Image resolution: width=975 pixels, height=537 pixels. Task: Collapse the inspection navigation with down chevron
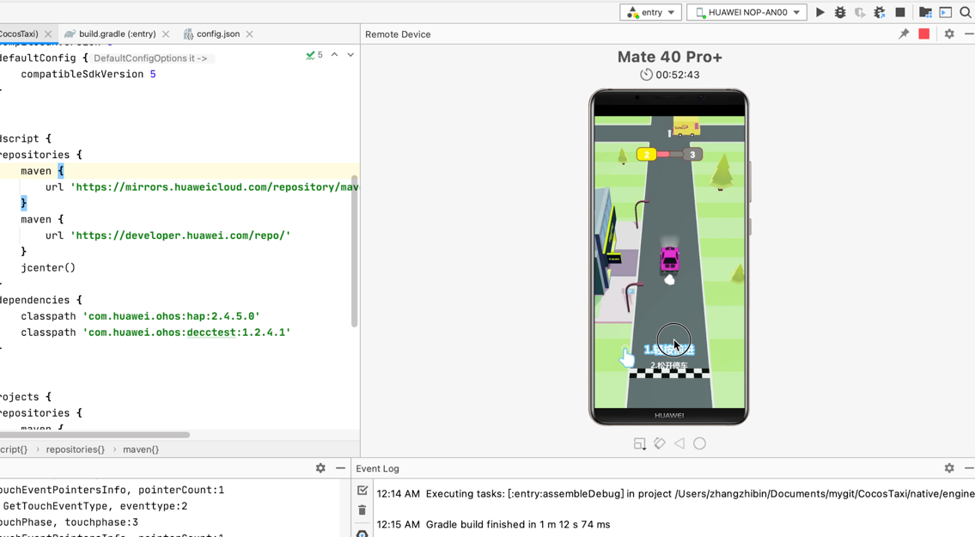[350, 54]
